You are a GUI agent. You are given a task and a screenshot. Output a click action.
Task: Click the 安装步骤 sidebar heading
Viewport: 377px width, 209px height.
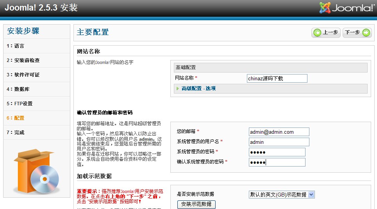23,31
